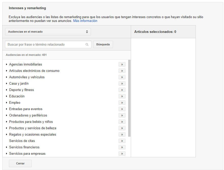Select Entradas para eventos list item
This screenshot has height=170, width=224.
point(26,109)
